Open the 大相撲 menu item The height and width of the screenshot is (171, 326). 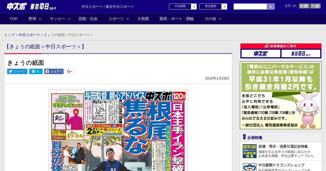(x=143, y=19)
